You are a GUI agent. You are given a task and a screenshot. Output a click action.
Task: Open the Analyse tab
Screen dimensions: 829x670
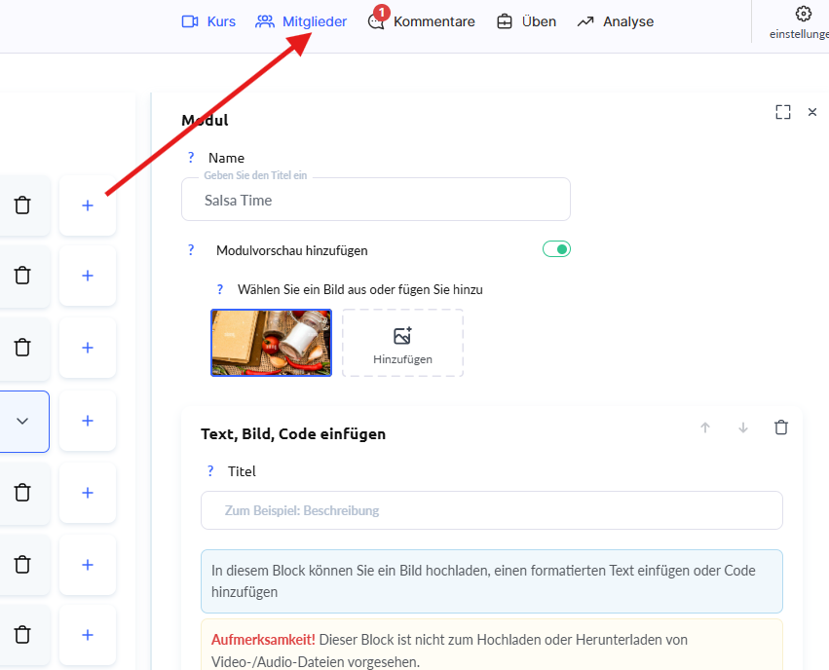click(615, 21)
